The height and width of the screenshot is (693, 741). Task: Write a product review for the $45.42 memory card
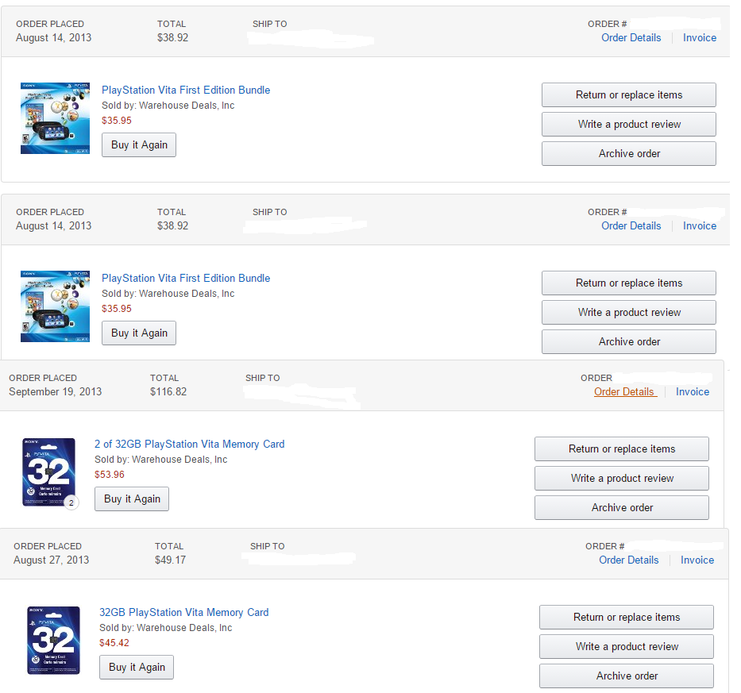point(626,646)
